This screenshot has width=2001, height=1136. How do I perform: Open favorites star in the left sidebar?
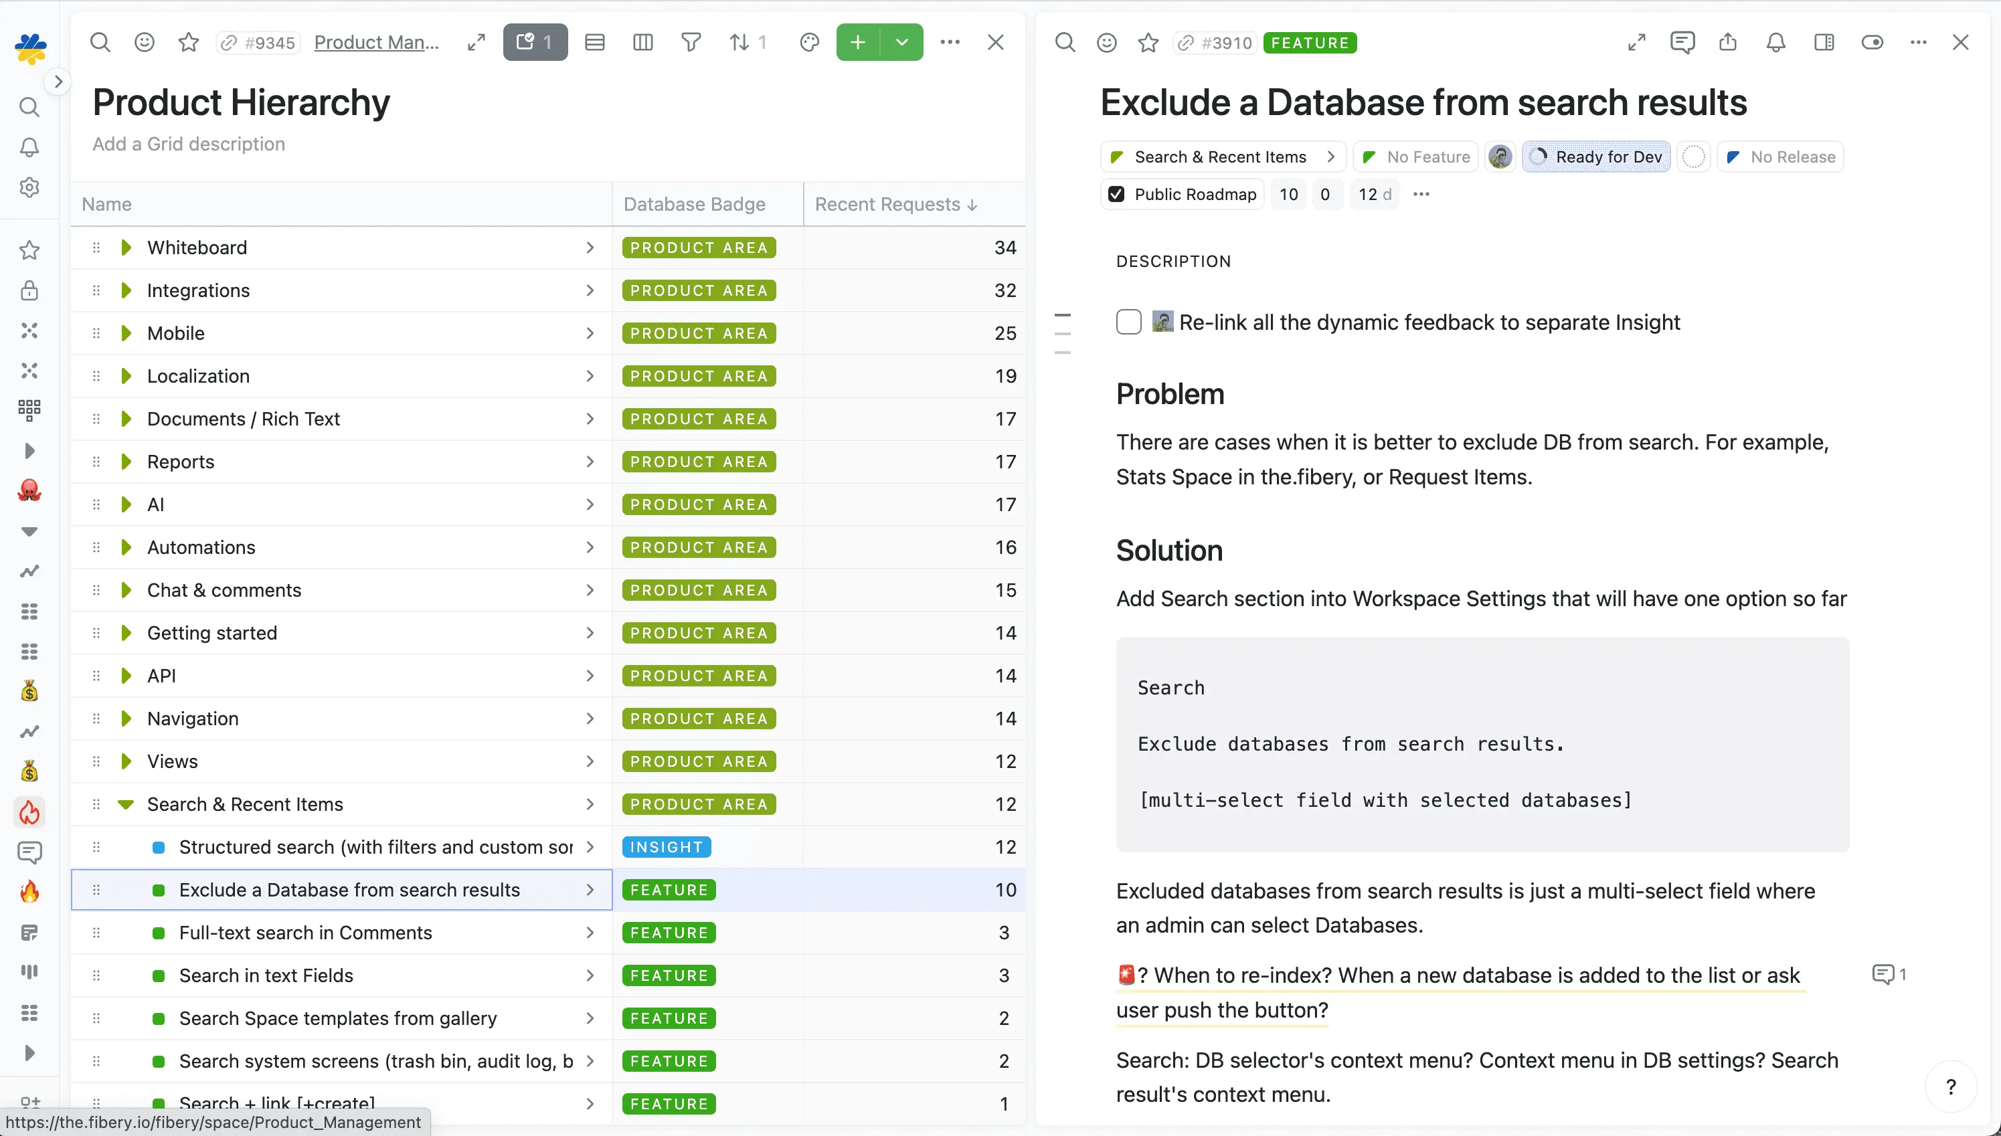29,250
